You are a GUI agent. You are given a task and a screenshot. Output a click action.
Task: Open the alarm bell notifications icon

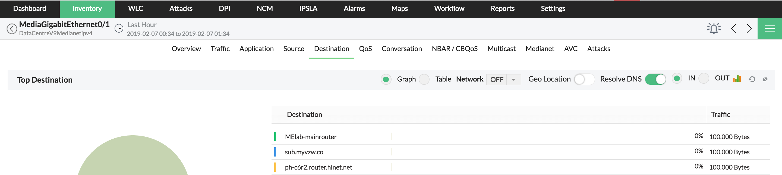pos(713,29)
